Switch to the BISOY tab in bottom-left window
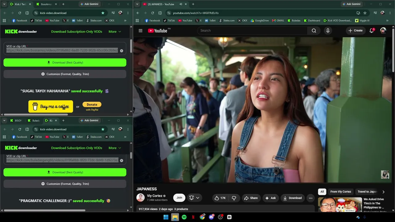This screenshot has width=395, height=222. [15, 121]
